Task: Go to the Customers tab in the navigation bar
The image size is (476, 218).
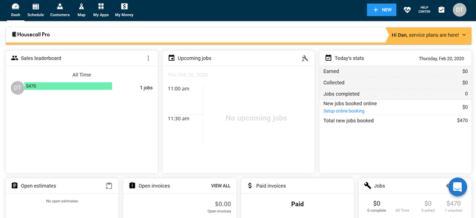Action: (x=60, y=10)
